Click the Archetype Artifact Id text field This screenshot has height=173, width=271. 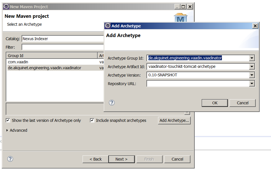(x=198, y=66)
